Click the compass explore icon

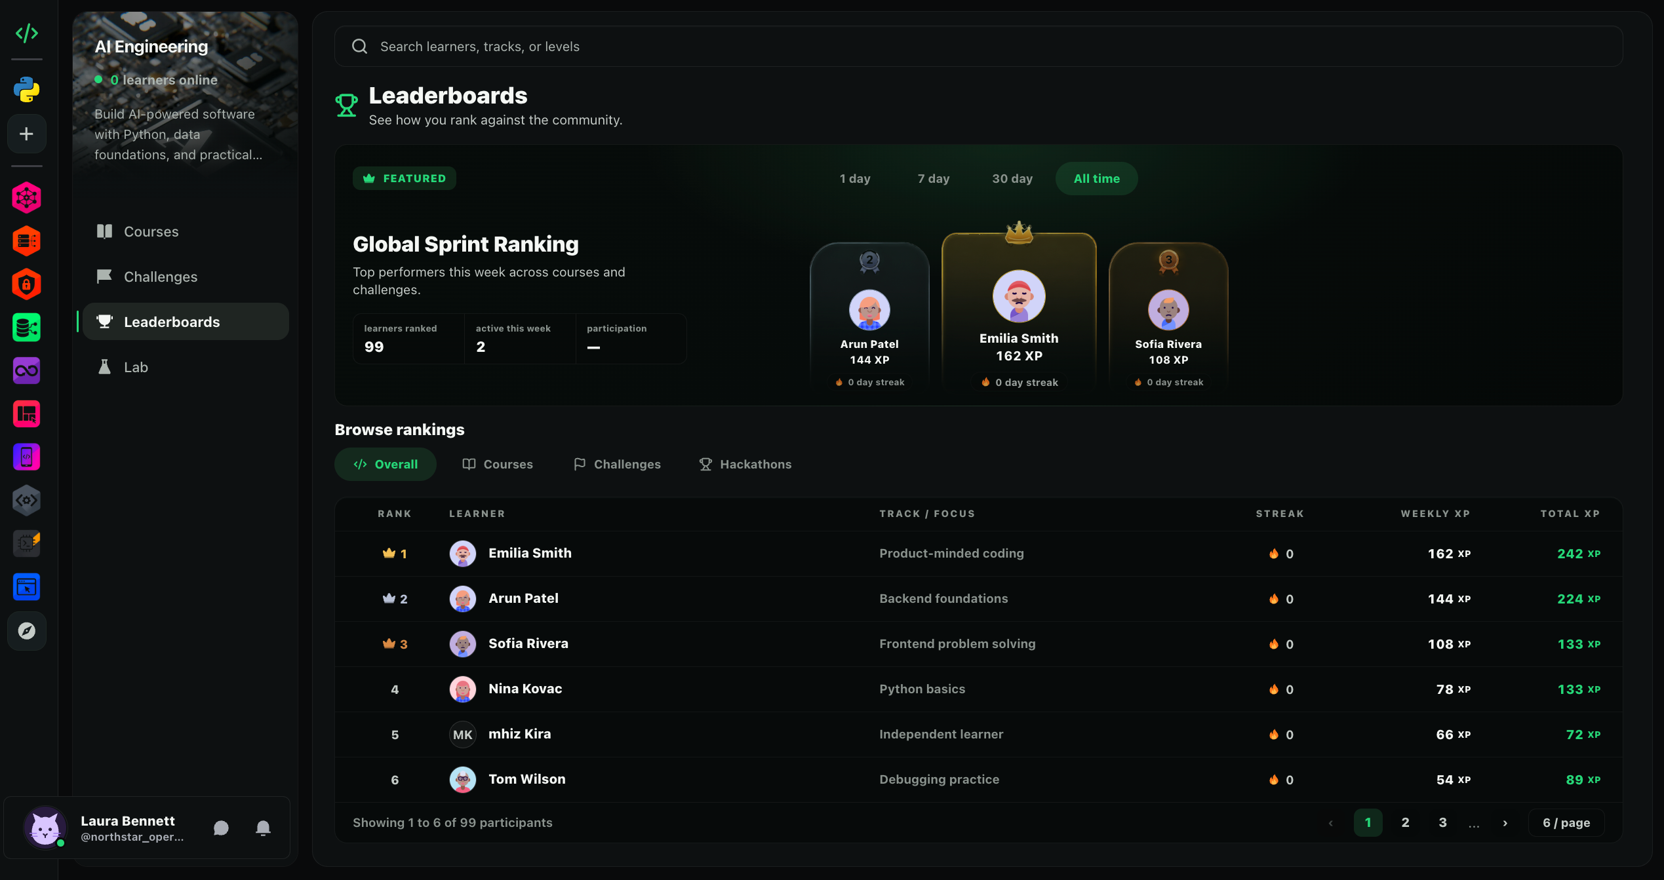(x=27, y=631)
